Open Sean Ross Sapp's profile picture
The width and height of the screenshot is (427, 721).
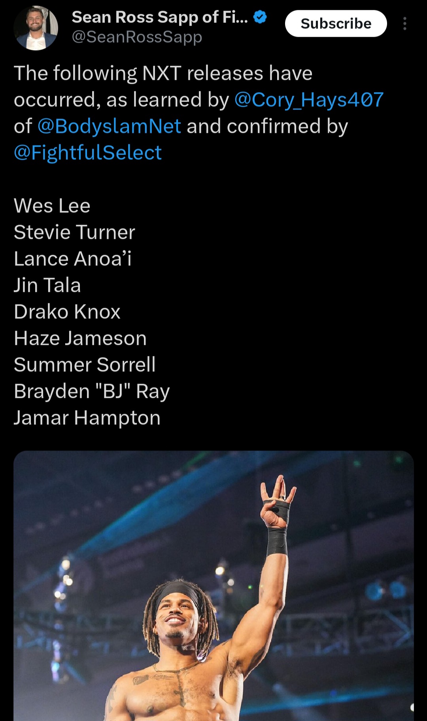pyautogui.click(x=36, y=28)
